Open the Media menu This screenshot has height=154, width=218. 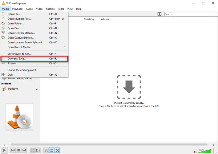5,9
